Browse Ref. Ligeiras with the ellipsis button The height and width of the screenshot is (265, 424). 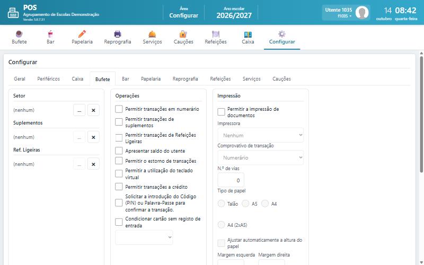point(79,164)
